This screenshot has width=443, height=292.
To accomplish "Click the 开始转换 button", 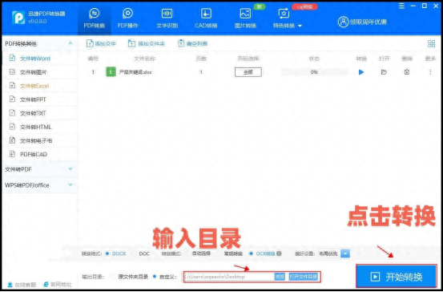I will point(397,277).
